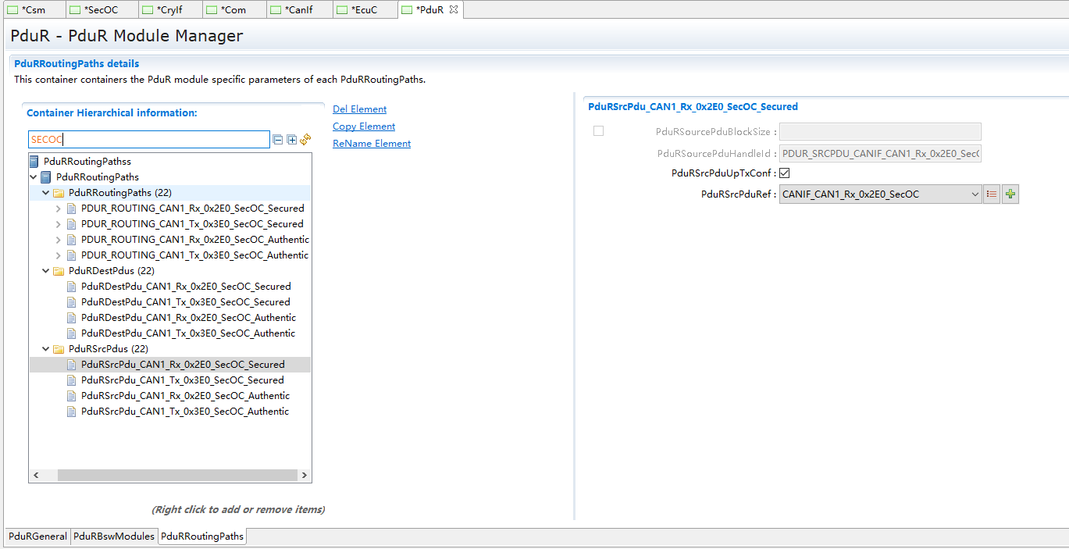Collapse the PduRDestPdus (22) folder
The width and height of the screenshot is (1069, 549).
(x=45, y=271)
